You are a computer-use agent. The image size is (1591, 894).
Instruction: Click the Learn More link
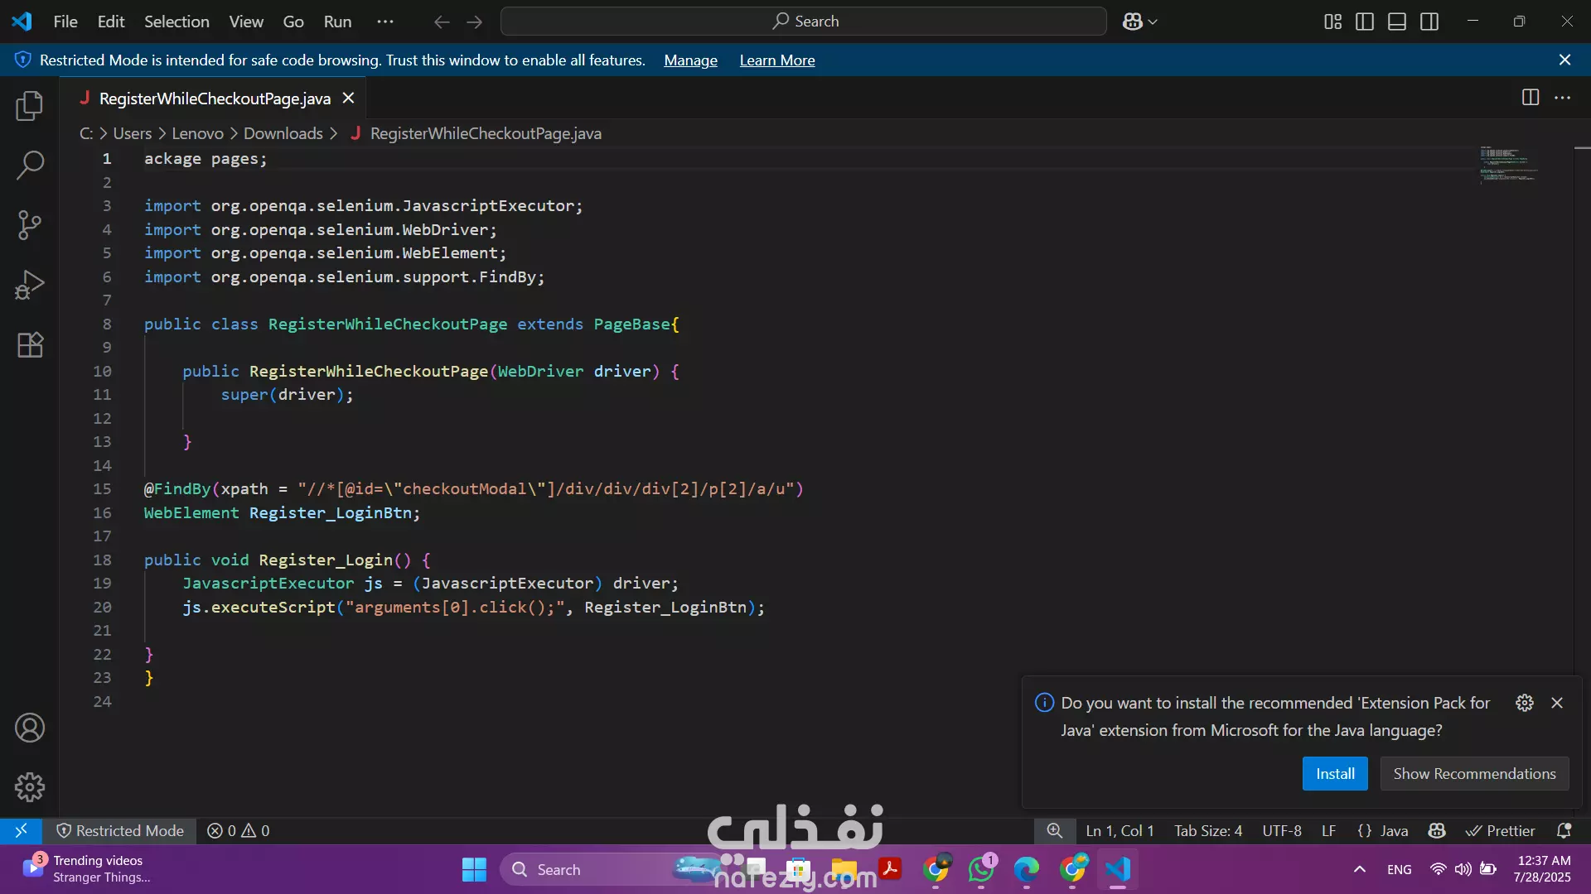pos(777,60)
